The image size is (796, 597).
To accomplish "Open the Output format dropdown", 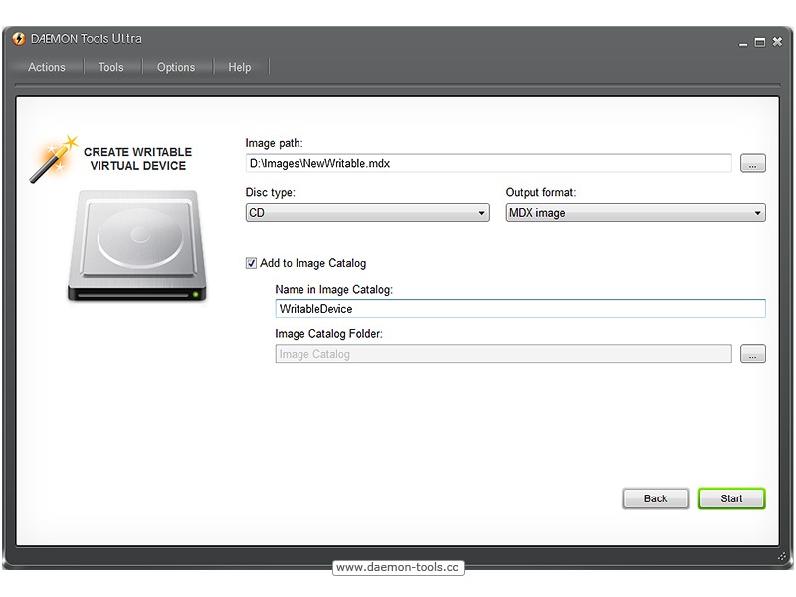I will tap(635, 213).
